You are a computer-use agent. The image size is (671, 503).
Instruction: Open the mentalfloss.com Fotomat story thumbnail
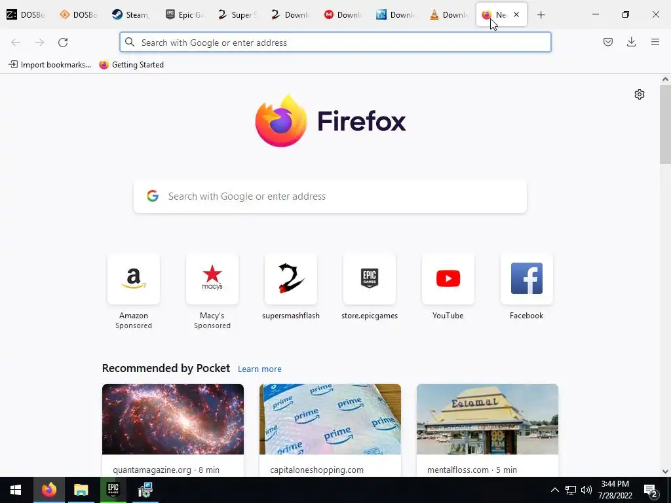(x=488, y=419)
